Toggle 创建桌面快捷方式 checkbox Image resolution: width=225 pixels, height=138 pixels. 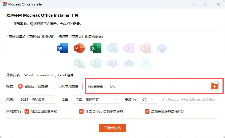tap(27, 111)
